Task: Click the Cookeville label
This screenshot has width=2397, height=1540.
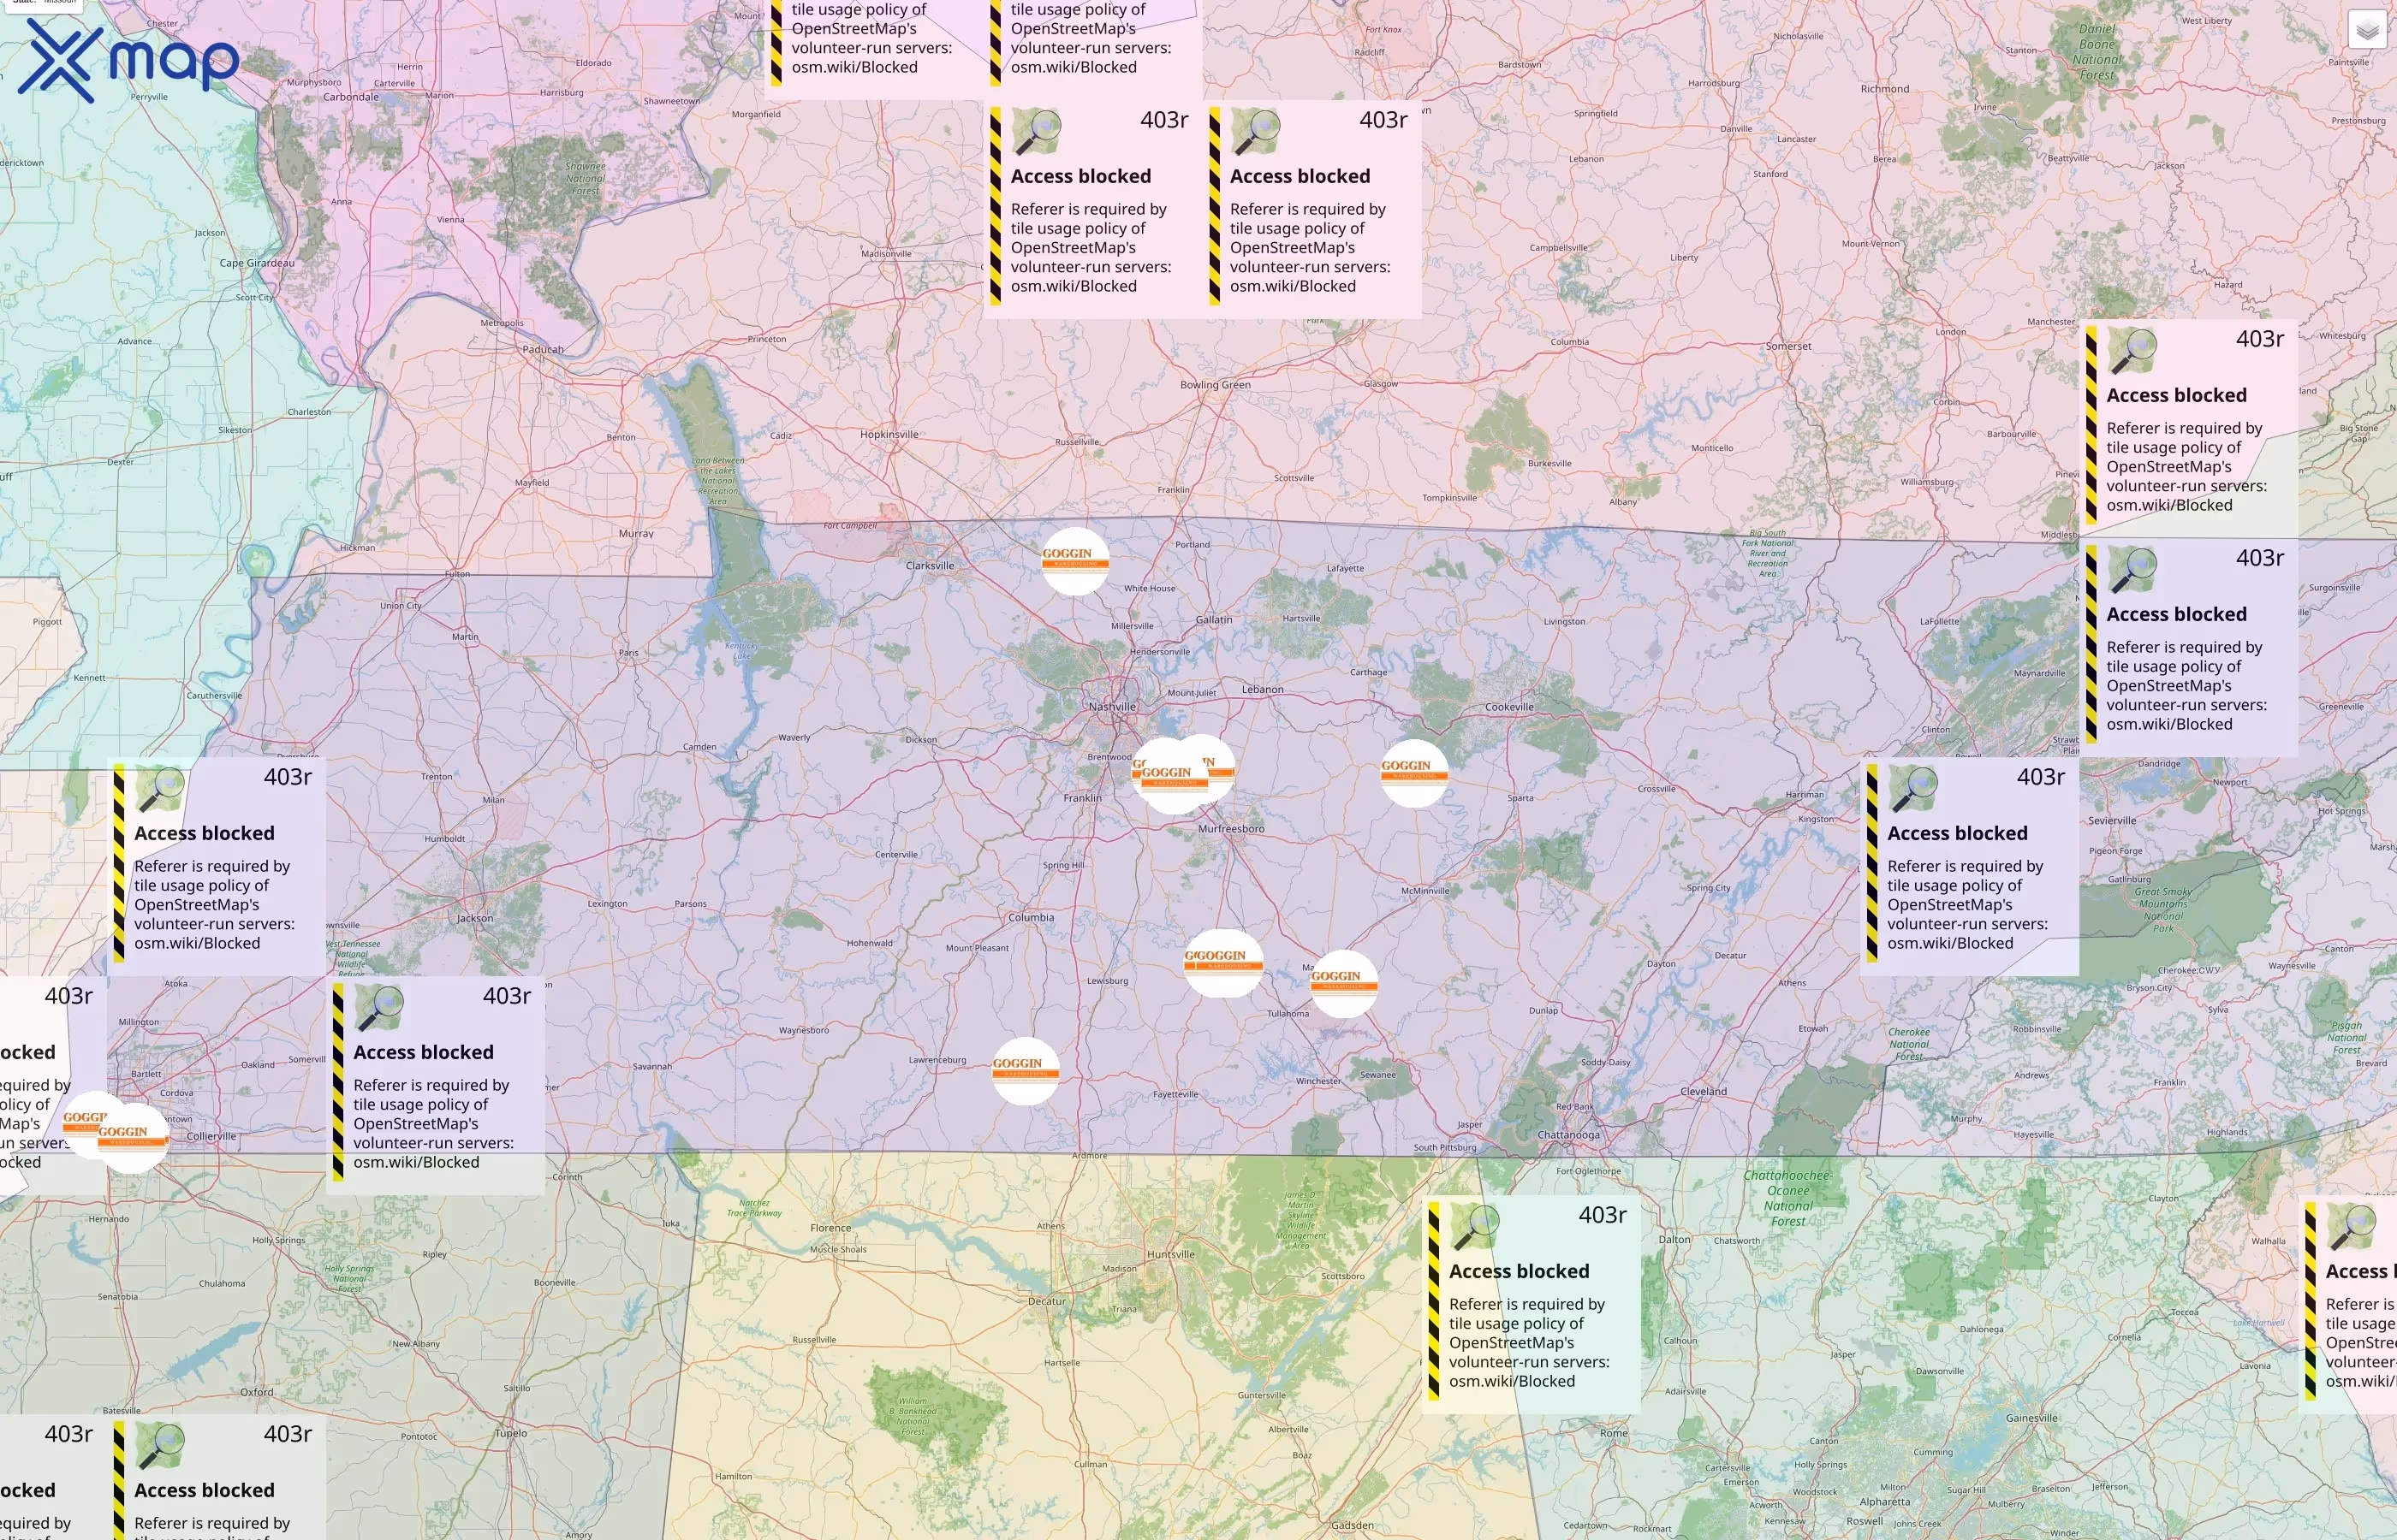Action: [x=1508, y=707]
